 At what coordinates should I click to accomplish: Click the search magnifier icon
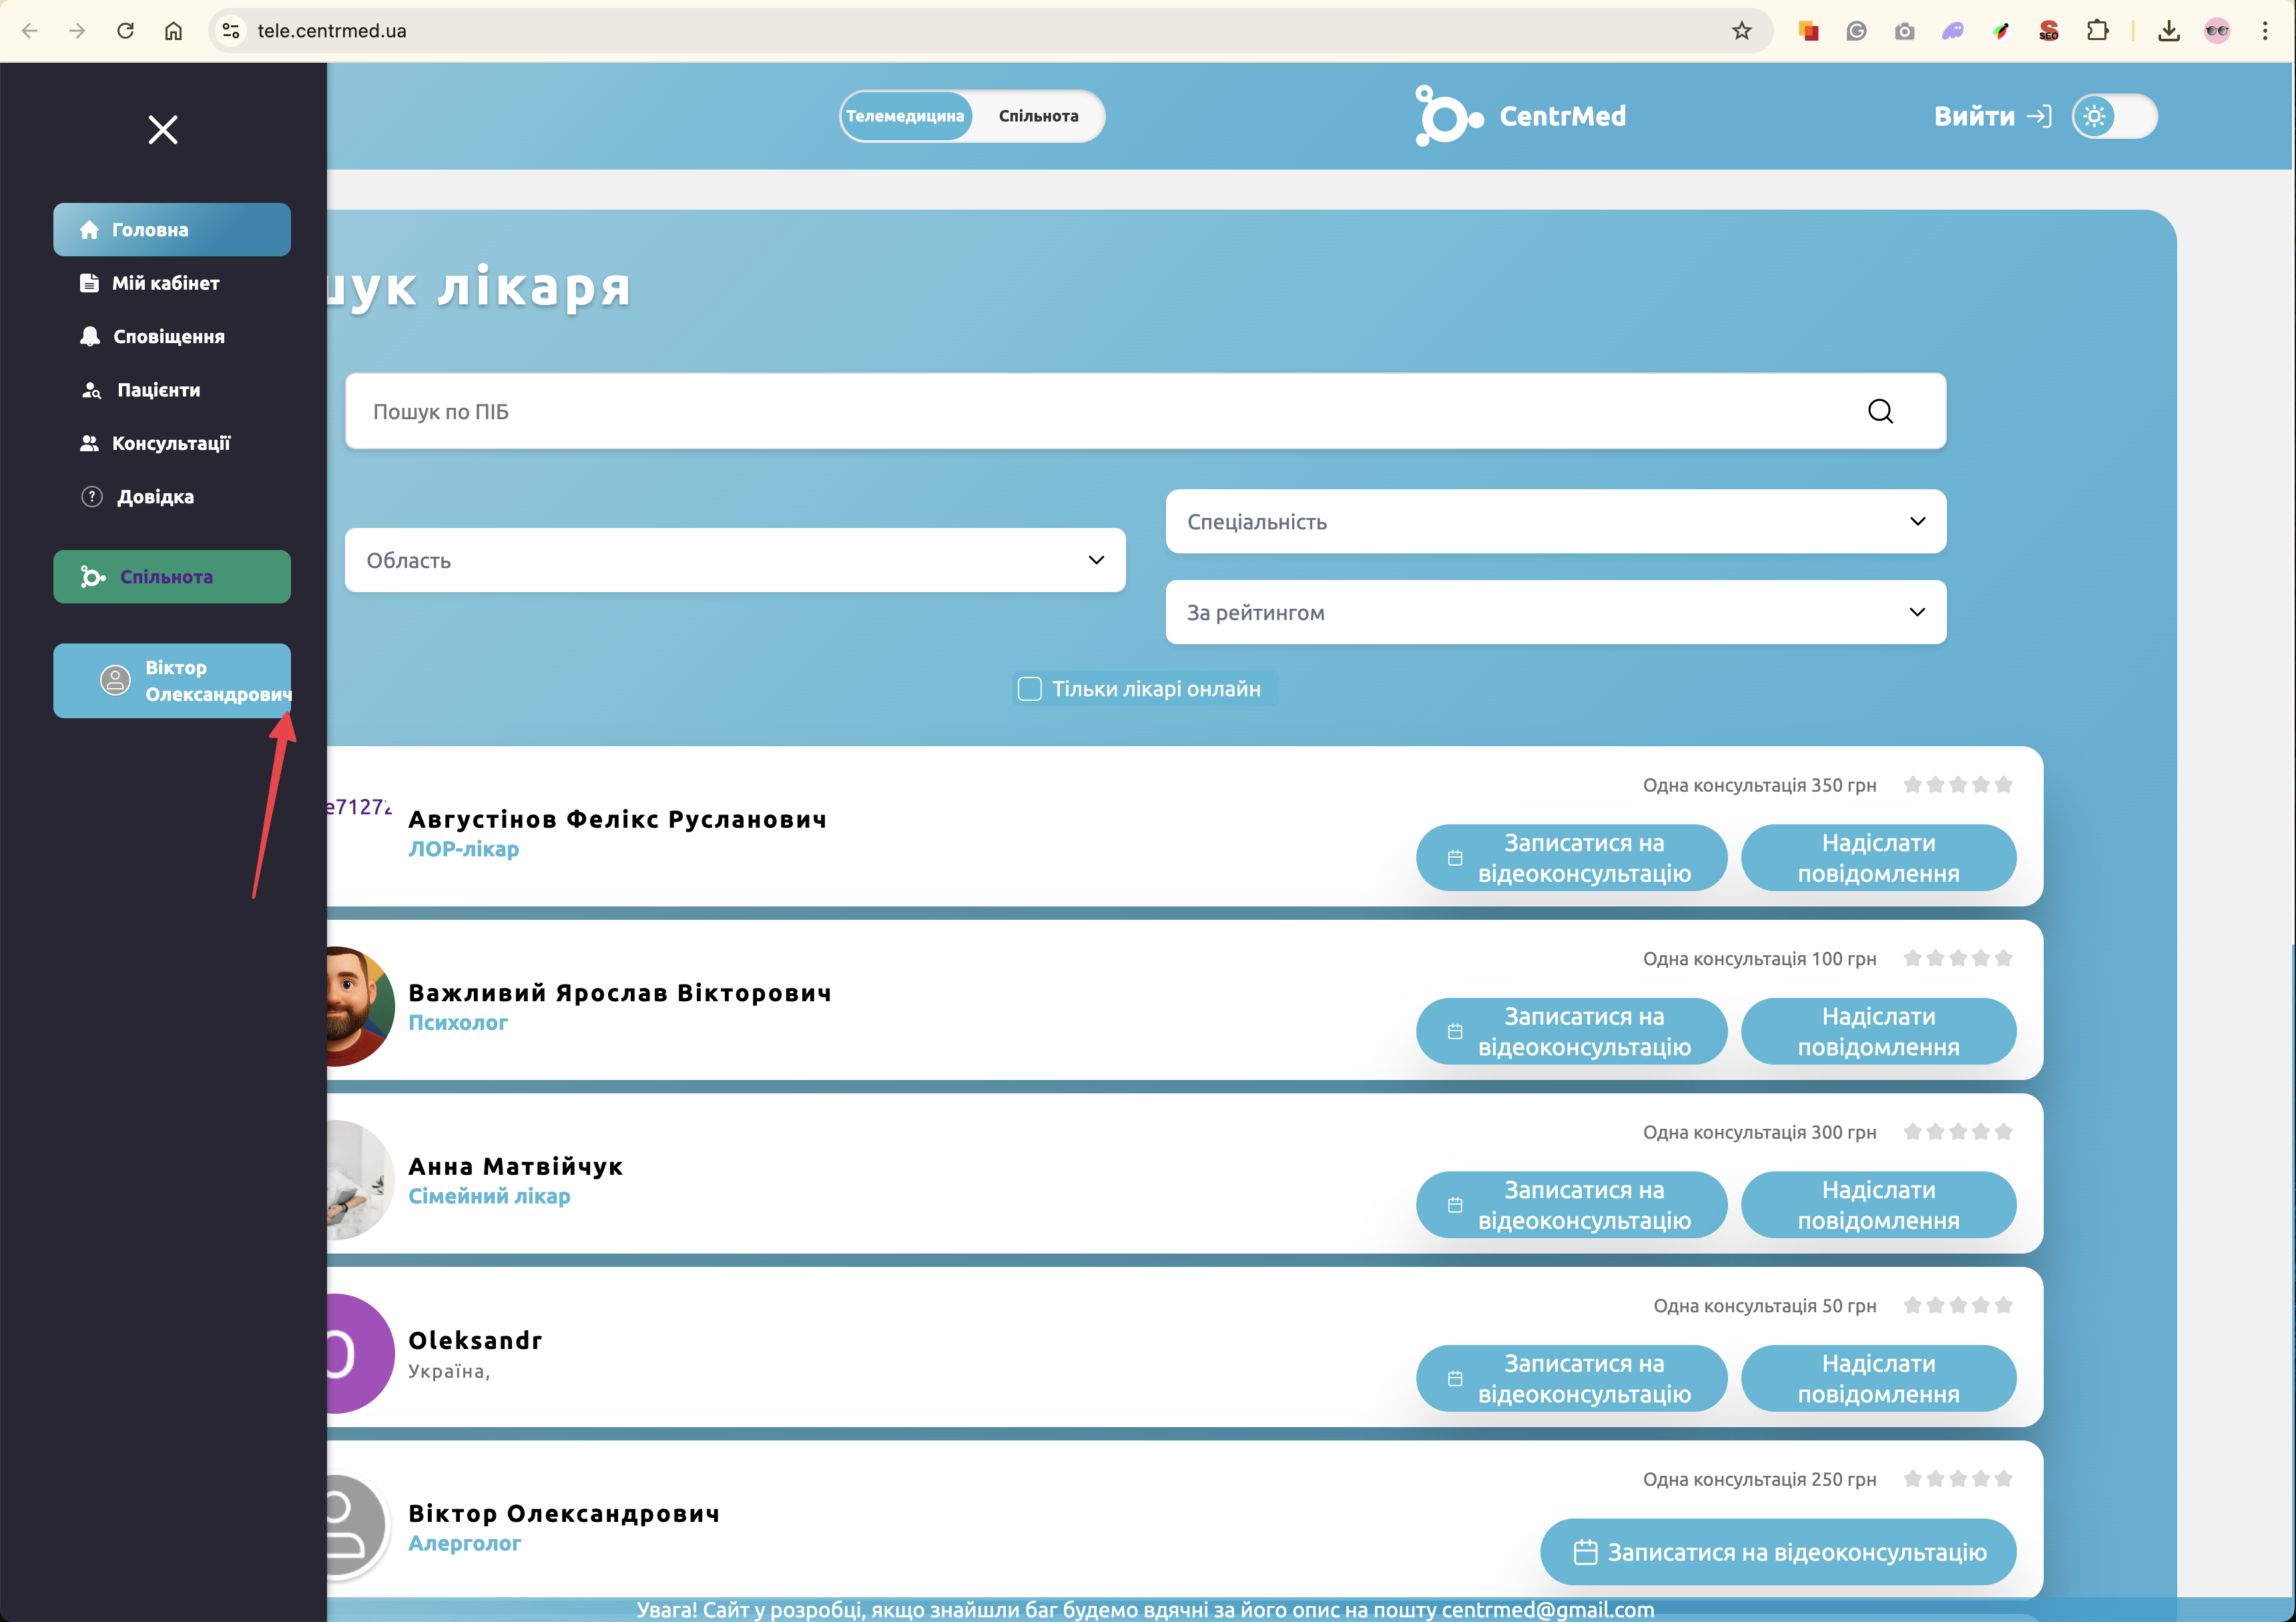coord(1880,411)
